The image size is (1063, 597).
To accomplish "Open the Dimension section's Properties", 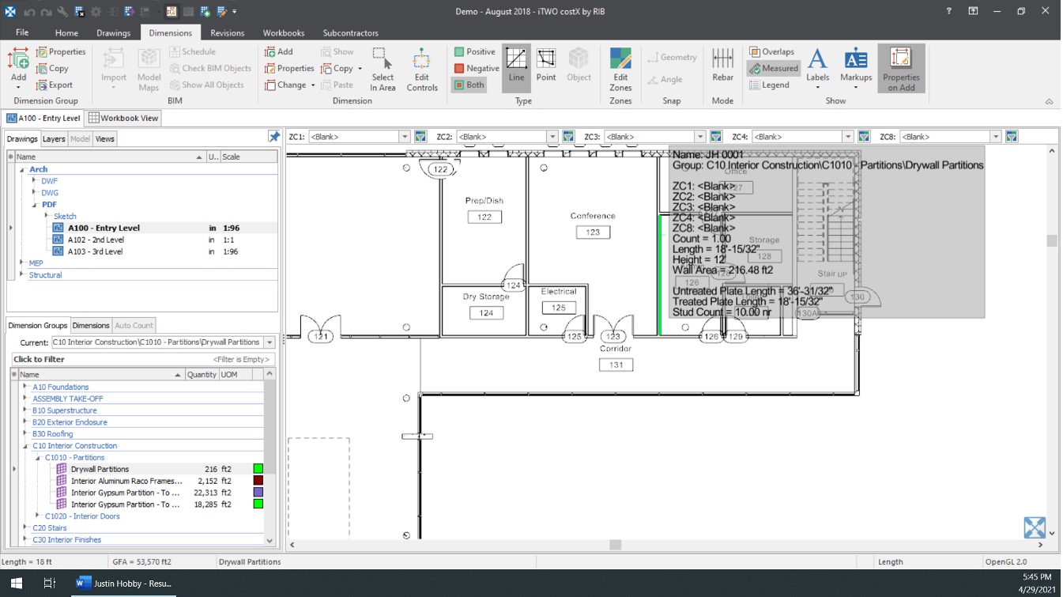I will [x=289, y=68].
